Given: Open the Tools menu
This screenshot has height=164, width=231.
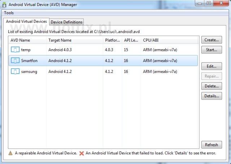Looking at the screenshot, I should pos(9,13).
